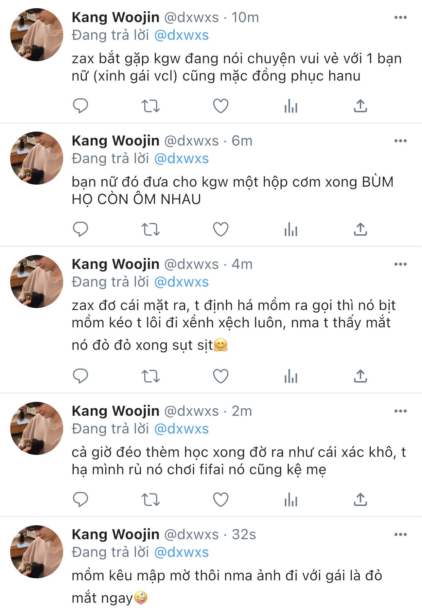
Task: Share the tweet posted 6m ago
Action: tap(360, 229)
